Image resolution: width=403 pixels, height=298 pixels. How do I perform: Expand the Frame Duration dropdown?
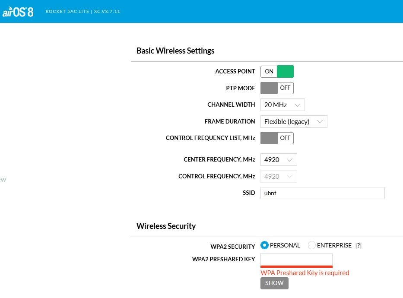(x=294, y=122)
